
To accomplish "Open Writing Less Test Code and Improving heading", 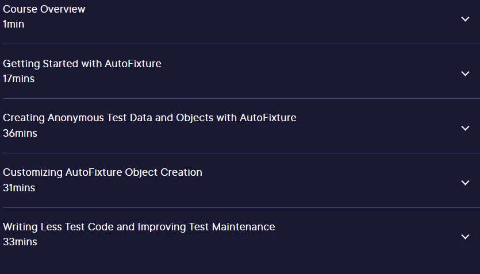I will click(139, 226).
